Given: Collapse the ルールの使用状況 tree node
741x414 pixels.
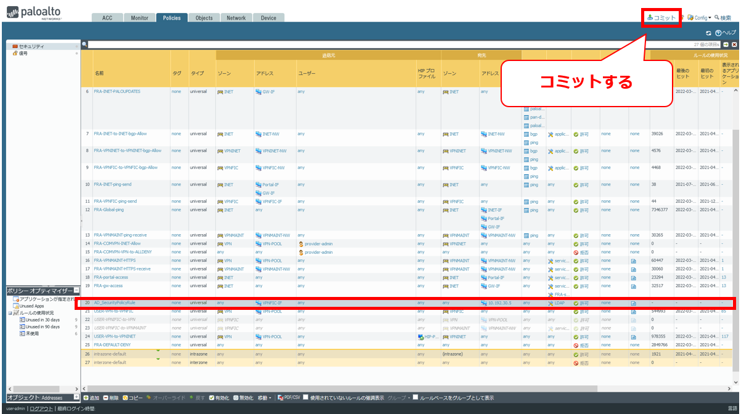Looking at the screenshot, I should tap(10, 313).
